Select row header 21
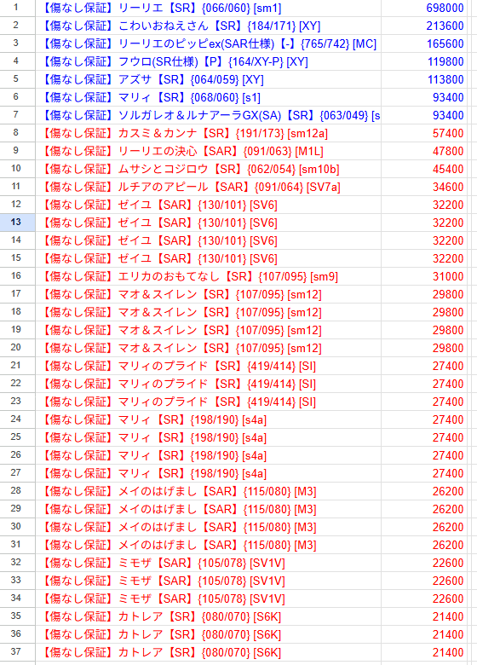Screen dimensions: 477x665 (x=17, y=366)
